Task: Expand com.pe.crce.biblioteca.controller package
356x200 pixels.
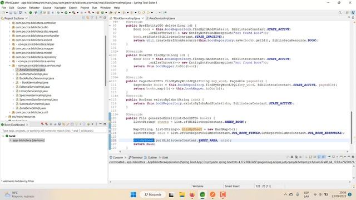Action: (10, 23)
